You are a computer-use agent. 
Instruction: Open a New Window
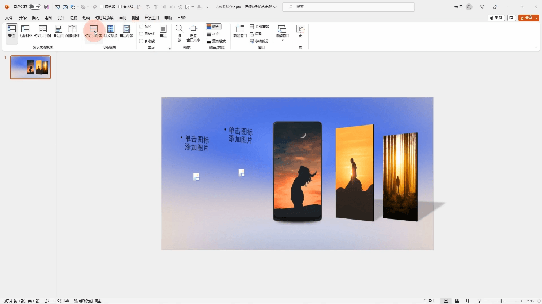point(239,32)
